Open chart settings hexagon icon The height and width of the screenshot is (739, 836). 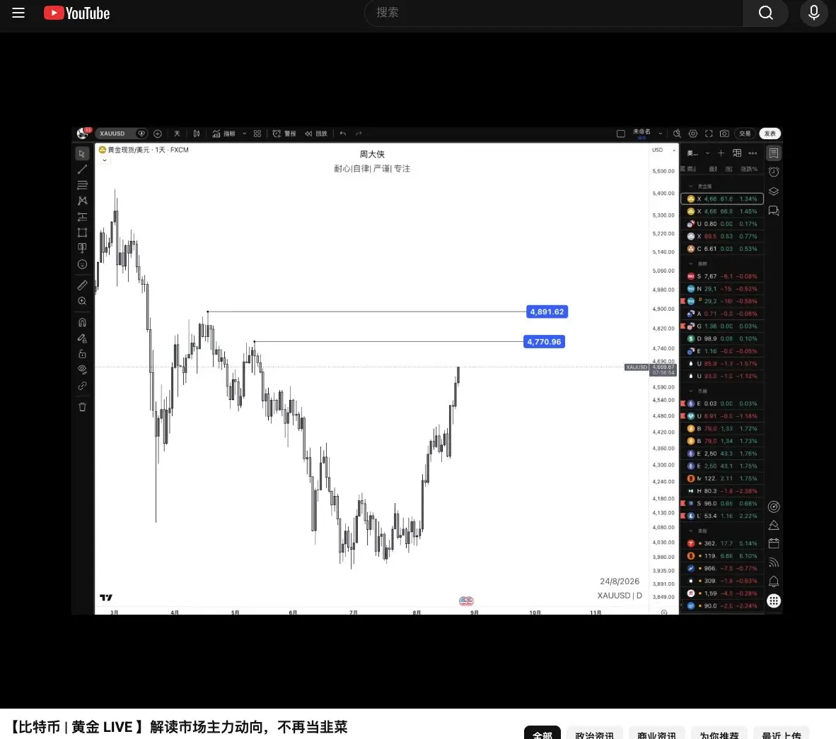pyautogui.click(x=693, y=134)
